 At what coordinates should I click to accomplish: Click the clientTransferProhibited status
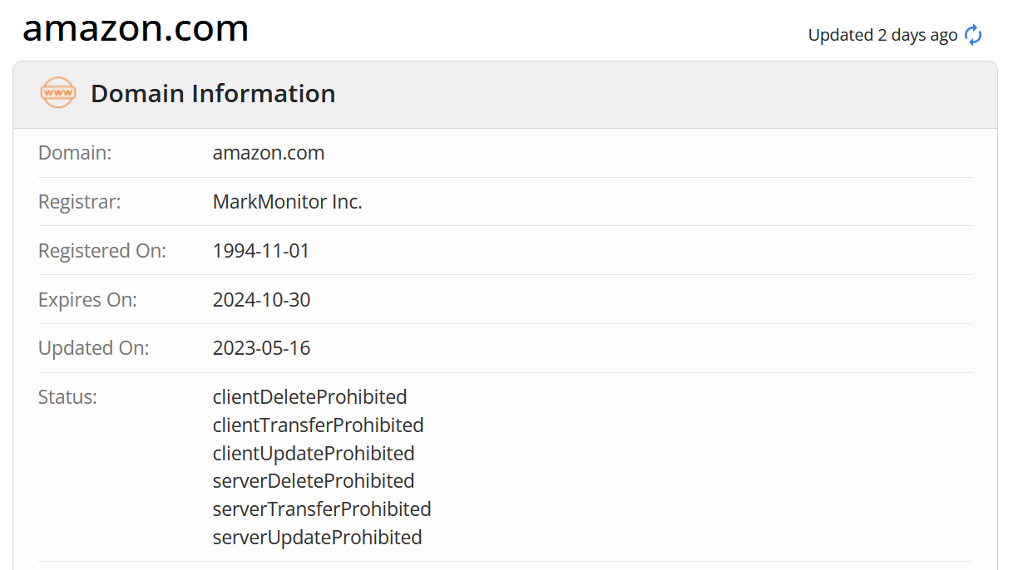(x=319, y=425)
